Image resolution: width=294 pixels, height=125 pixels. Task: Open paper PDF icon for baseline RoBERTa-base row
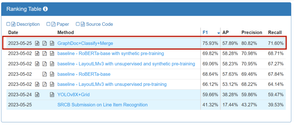(x=45, y=74)
